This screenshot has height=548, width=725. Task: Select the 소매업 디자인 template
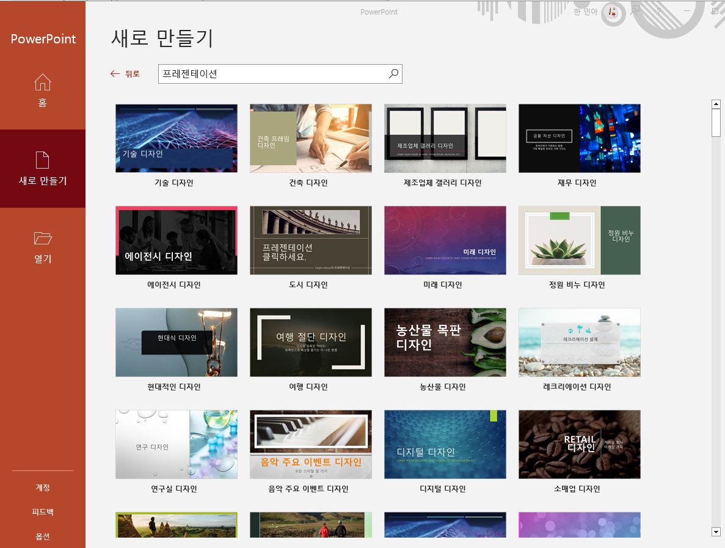[x=579, y=444]
